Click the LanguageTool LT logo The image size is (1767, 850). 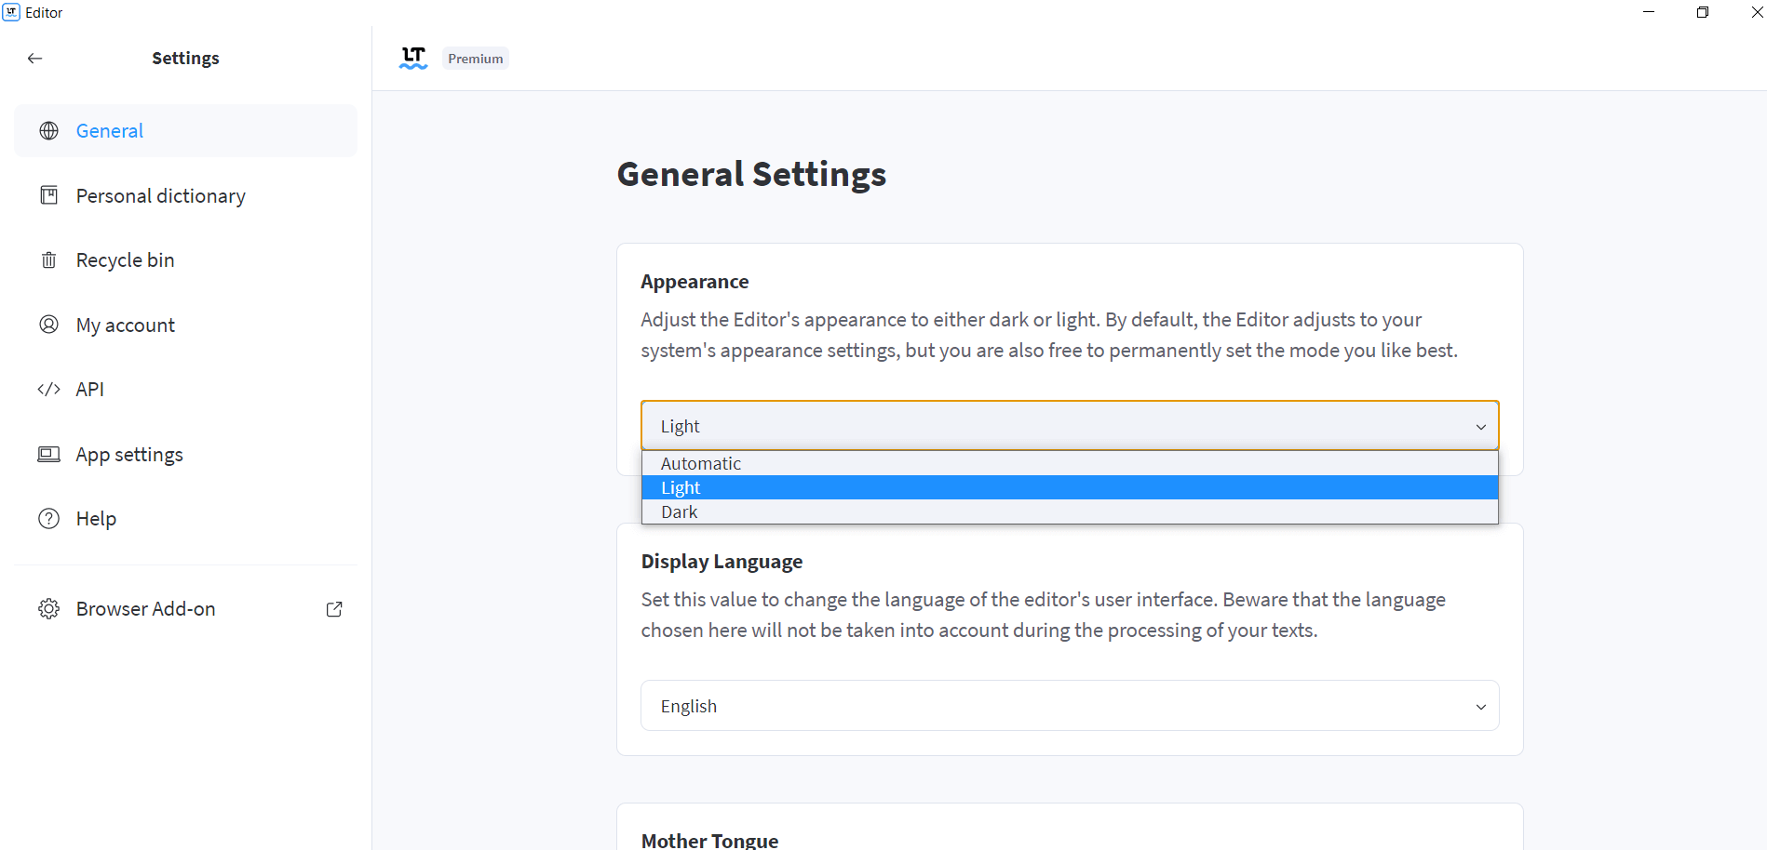(x=413, y=58)
